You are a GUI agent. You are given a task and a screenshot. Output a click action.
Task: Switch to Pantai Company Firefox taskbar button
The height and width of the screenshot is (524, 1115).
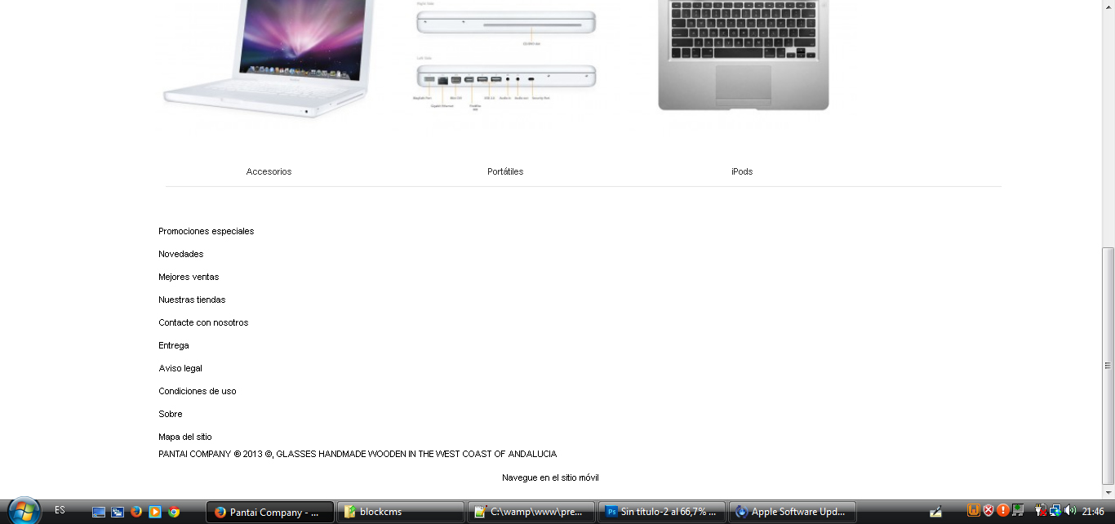[x=270, y=512]
